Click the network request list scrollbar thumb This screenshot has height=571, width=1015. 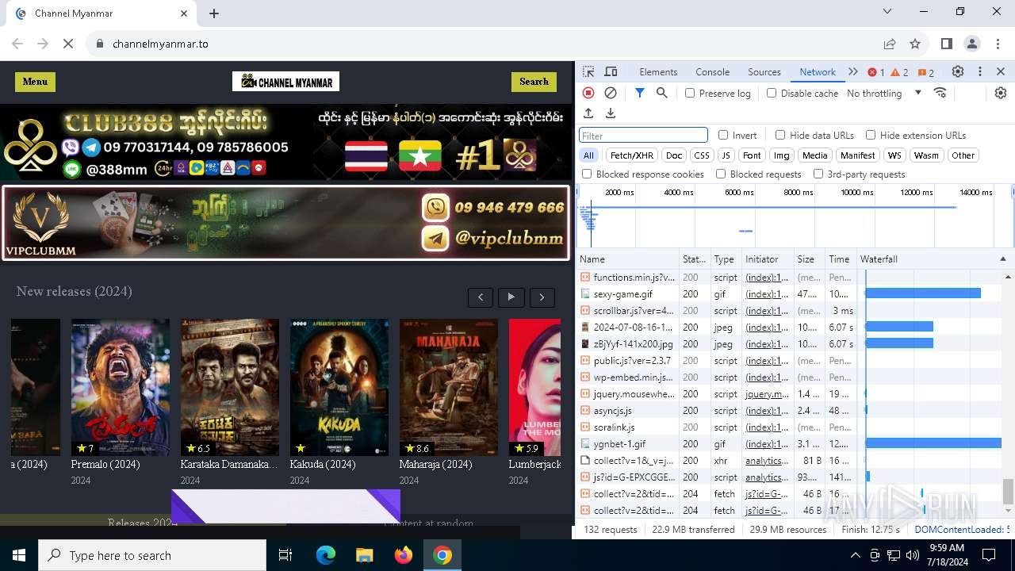(x=1009, y=491)
